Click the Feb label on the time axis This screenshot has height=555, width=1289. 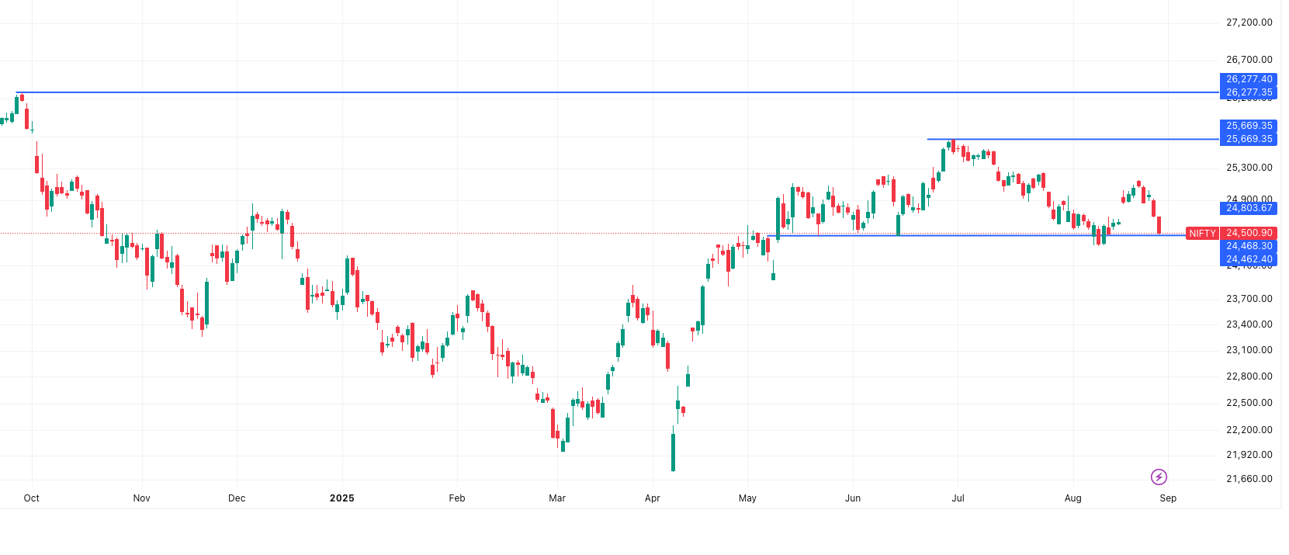point(457,498)
